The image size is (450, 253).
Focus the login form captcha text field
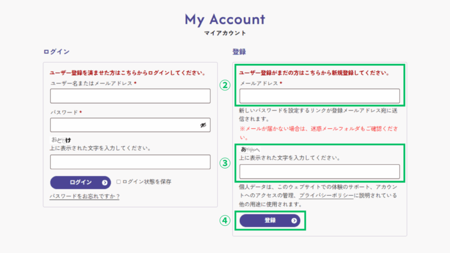click(x=130, y=162)
